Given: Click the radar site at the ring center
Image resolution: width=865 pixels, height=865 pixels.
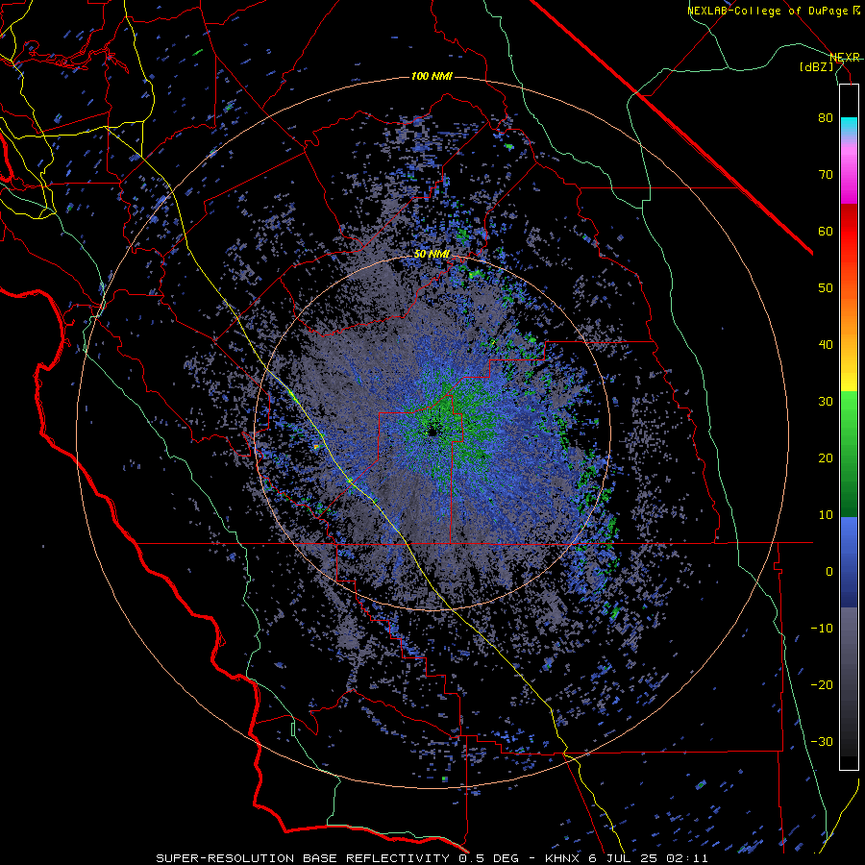Looking at the screenshot, I should click(432, 432).
